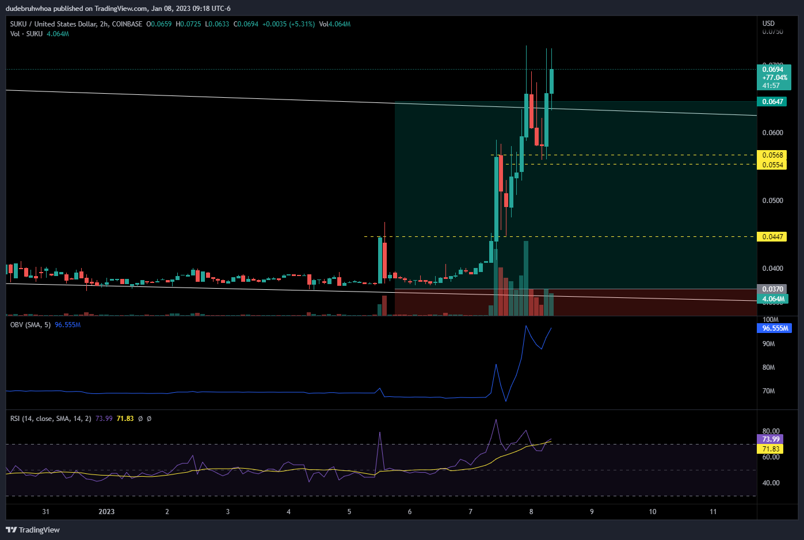804x540 pixels.
Task: Click the yellow 71.83 value in RSI legend
Action: pyautogui.click(x=125, y=419)
